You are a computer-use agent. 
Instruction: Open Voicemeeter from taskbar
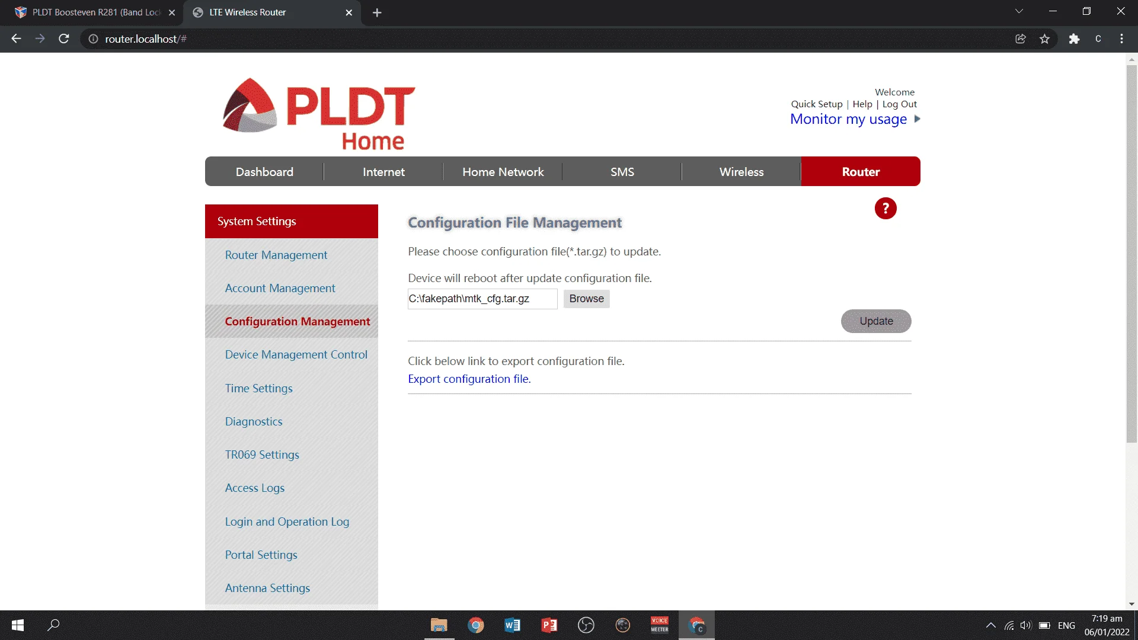pyautogui.click(x=660, y=625)
